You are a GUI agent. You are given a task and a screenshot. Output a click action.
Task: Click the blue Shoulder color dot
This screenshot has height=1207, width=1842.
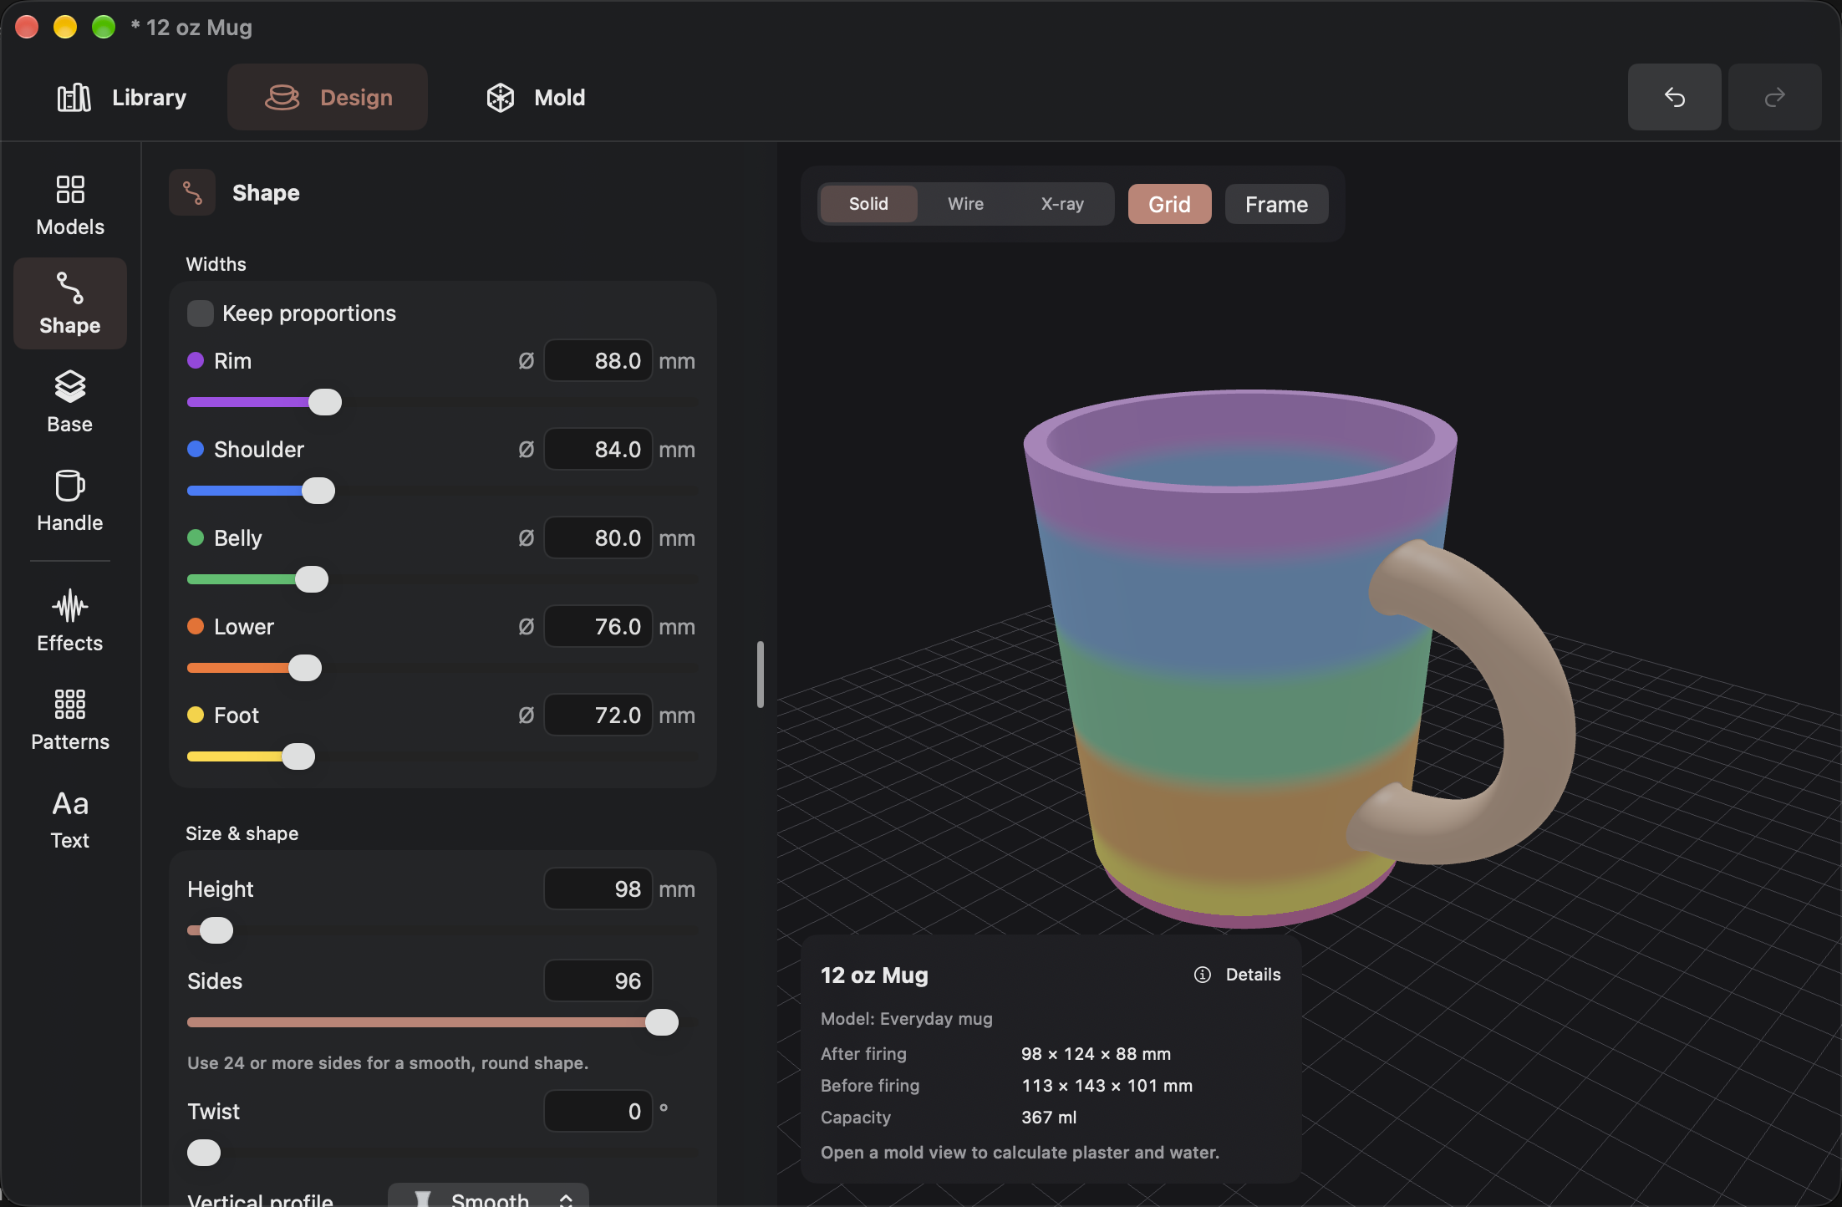(196, 449)
